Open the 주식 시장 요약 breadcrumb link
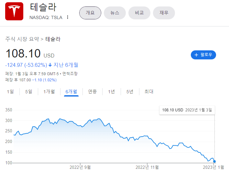This screenshot has height=174, width=229. pos(22,39)
